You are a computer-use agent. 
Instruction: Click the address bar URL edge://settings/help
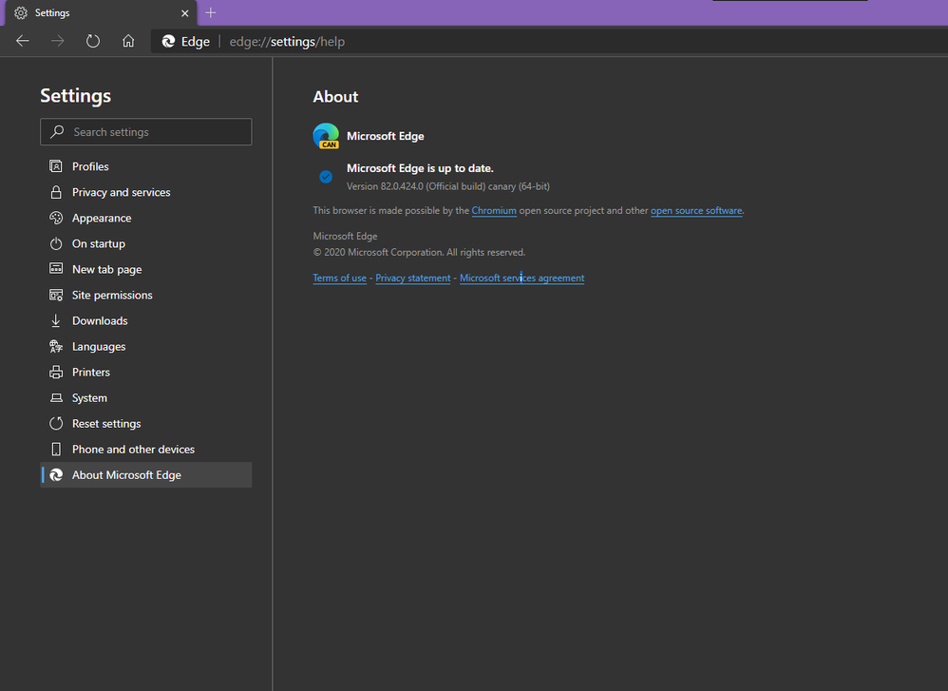point(287,42)
